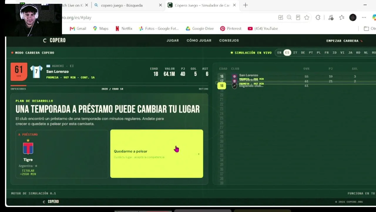Close the copero juego - Búsqueda tab

click(x=160, y=5)
